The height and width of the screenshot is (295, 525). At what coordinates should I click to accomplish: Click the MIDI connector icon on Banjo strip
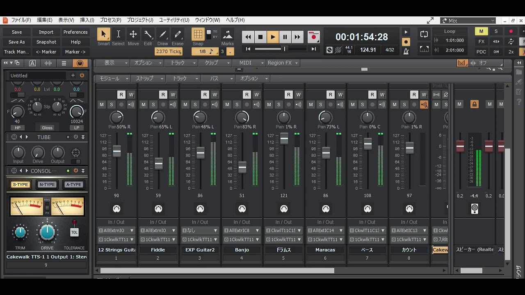242,209
